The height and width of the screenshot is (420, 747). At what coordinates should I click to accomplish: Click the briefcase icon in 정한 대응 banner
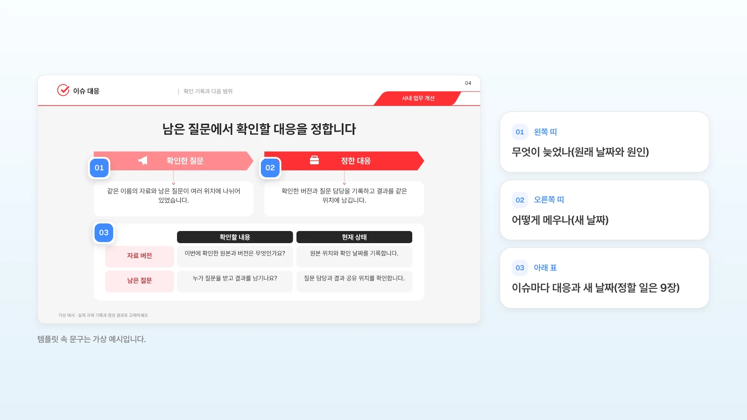[x=315, y=160]
